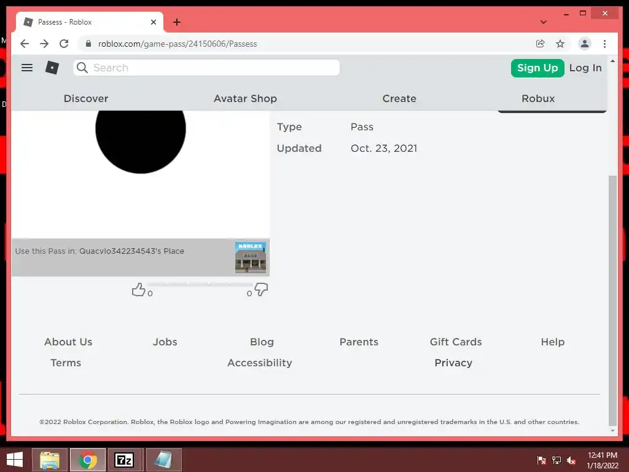Click the 'Pass' type value
This screenshot has height=472, width=629.
pos(362,127)
